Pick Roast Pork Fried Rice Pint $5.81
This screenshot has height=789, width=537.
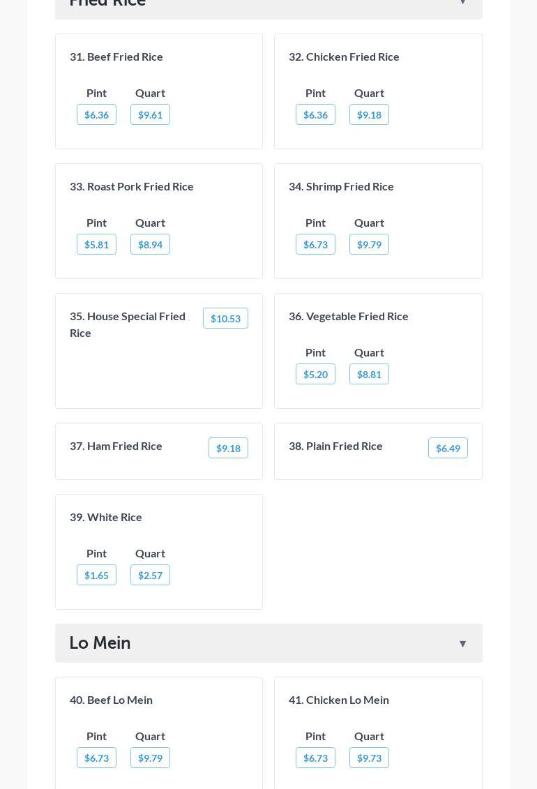[x=96, y=245]
